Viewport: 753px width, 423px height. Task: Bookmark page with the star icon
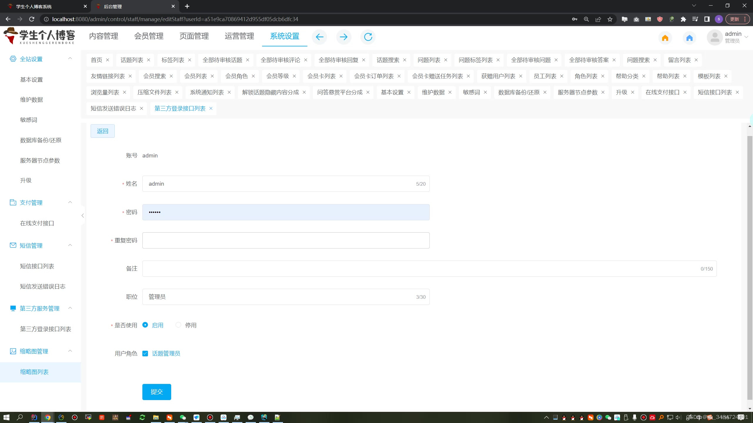(610, 19)
